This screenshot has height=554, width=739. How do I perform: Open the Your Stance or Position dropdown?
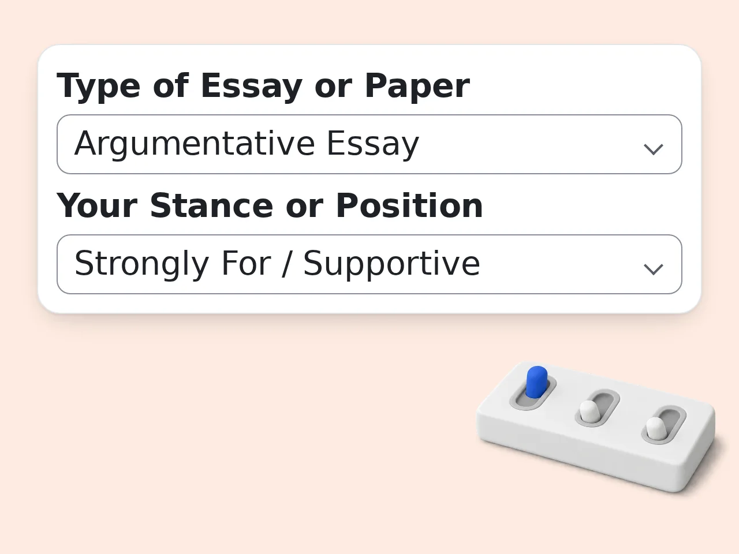click(x=369, y=264)
